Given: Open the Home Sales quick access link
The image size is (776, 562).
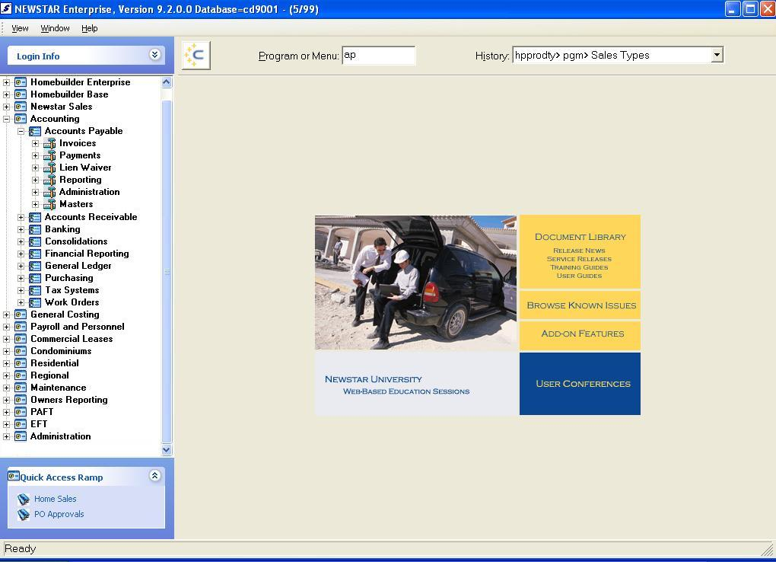Looking at the screenshot, I should pos(56,499).
